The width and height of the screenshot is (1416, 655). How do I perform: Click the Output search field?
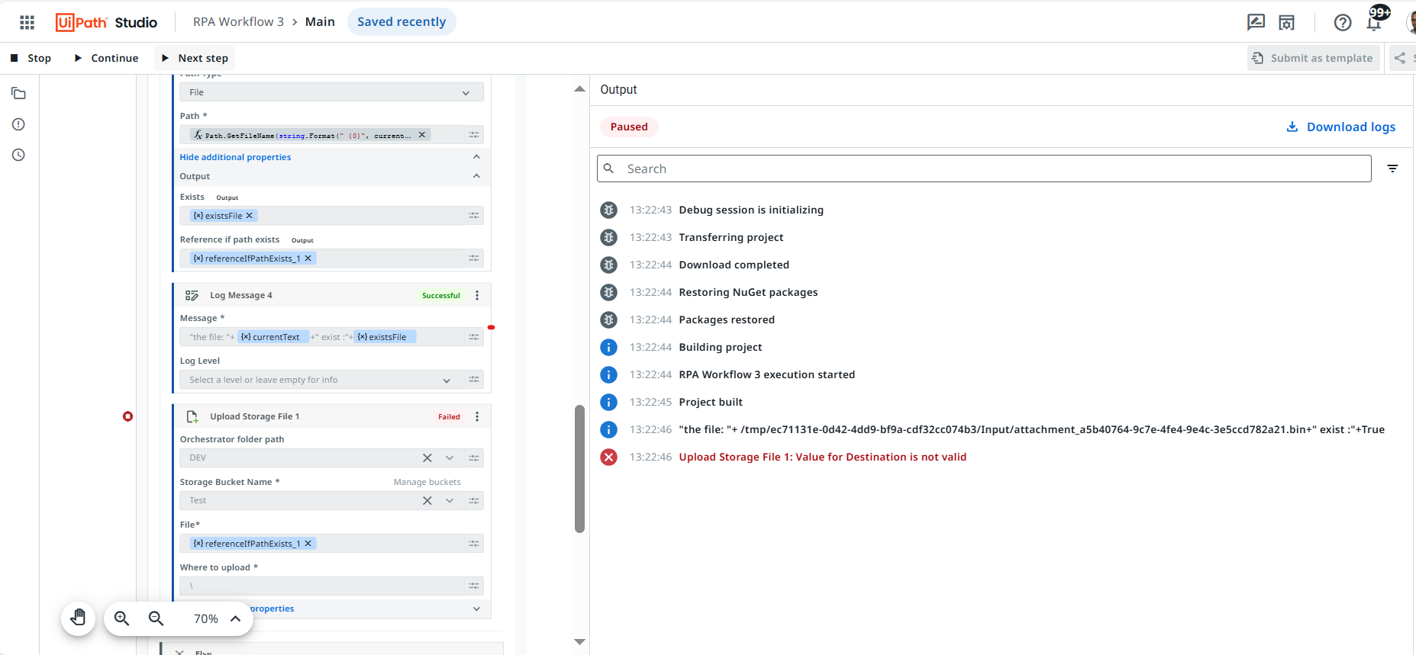984,169
